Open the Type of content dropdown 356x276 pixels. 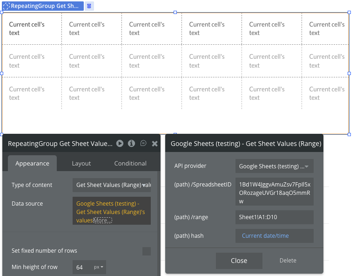(x=111, y=185)
